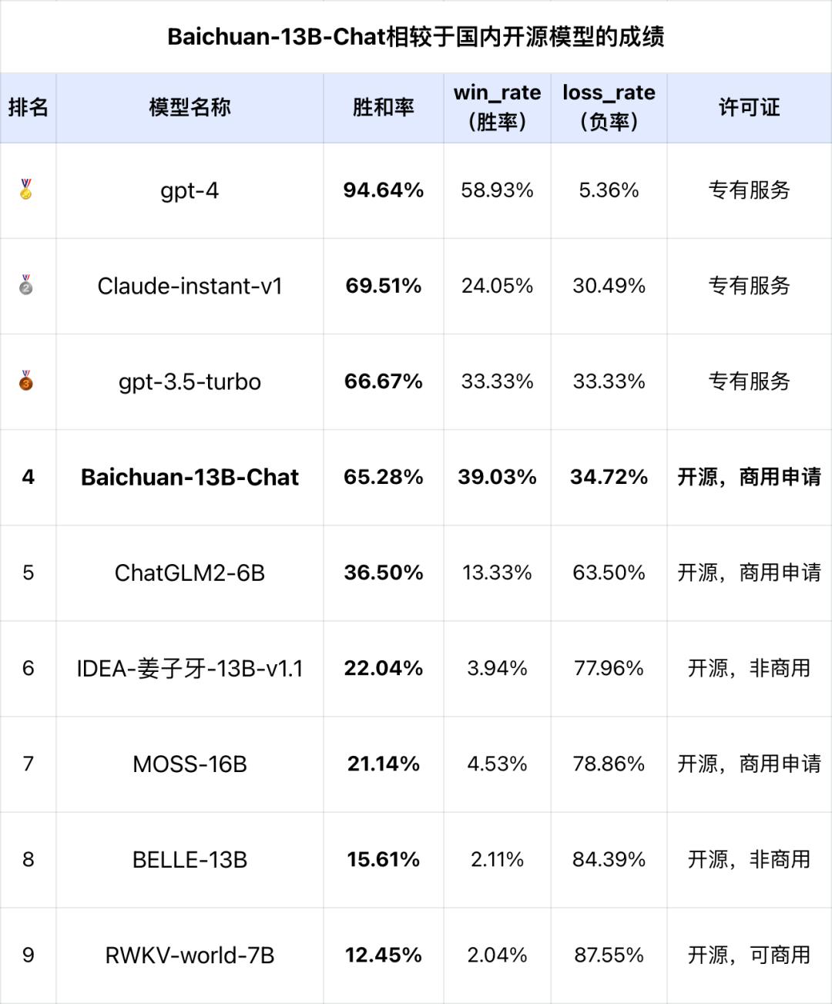Image resolution: width=832 pixels, height=1004 pixels.
Task: Click the RWKV-world-7B model name
Action: pos(190,955)
